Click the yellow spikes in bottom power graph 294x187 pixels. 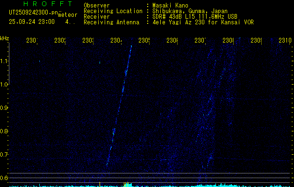tap(126, 184)
